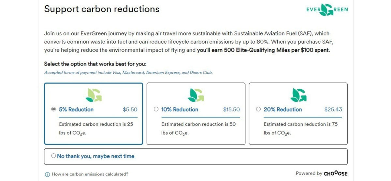Click the 'Estimated carbon reduction is 75' card text
391x181 pixels.
point(300,124)
